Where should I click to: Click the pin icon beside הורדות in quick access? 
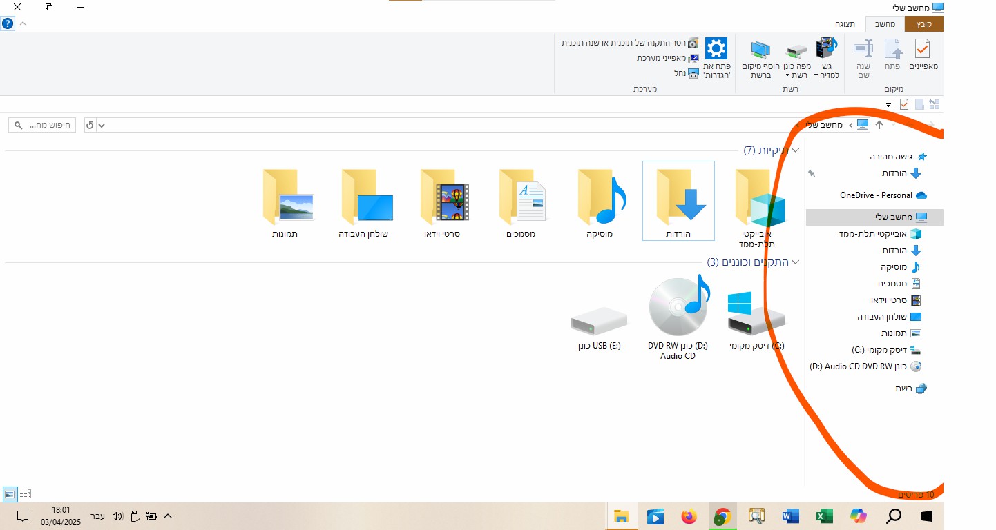tap(812, 173)
